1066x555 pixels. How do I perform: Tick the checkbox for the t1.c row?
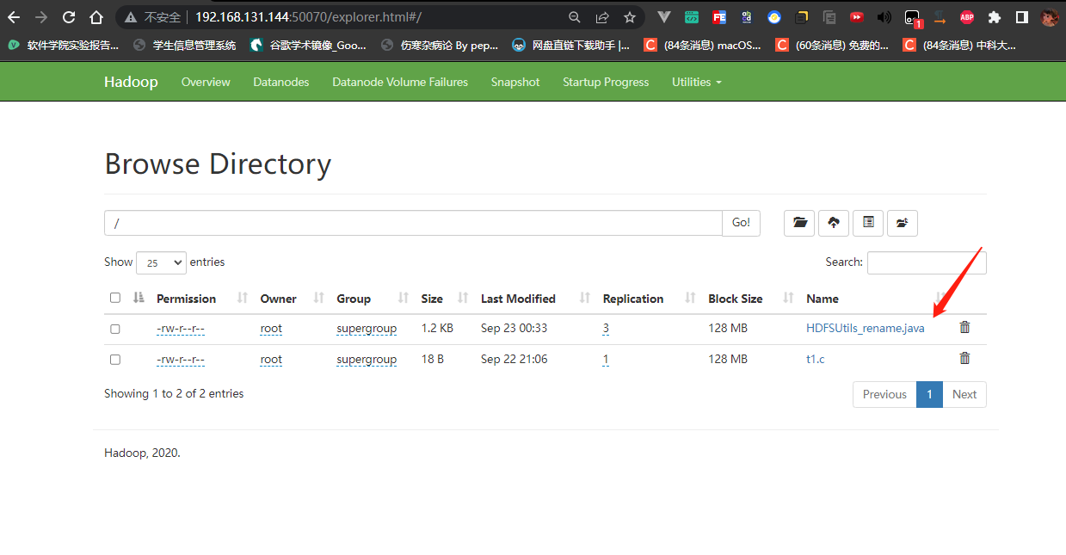point(115,360)
